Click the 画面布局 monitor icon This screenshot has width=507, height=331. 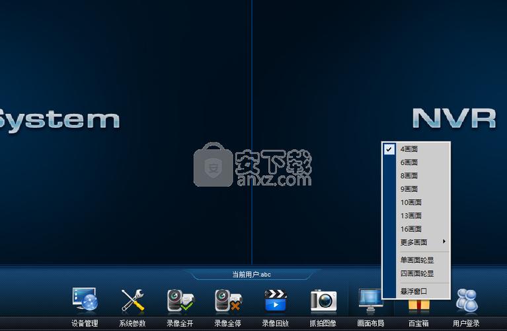click(x=370, y=301)
